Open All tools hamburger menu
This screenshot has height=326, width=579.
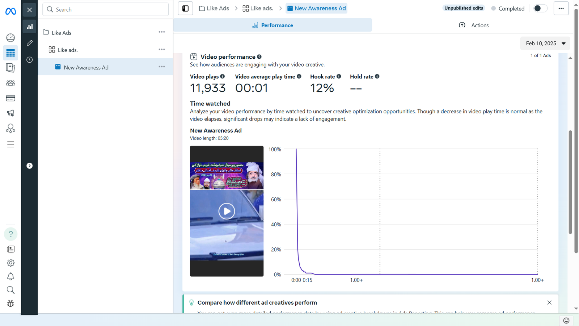pyautogui.click(x=10, y=144)
